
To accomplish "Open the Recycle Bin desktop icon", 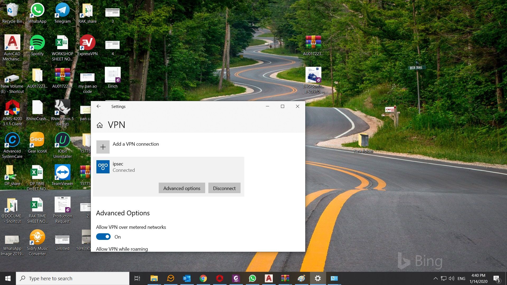I will pyautogui.click(x=12, y=13).
